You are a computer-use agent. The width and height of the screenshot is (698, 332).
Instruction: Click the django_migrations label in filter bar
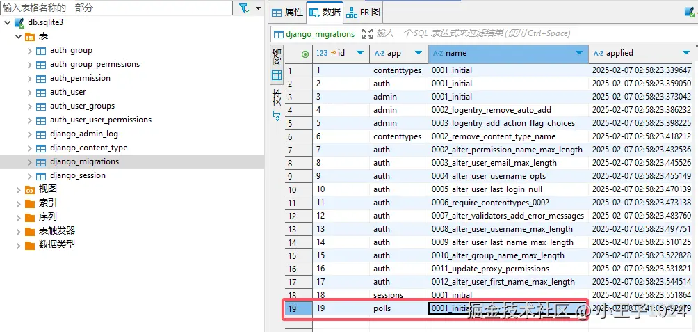click(x=320, y=34)
